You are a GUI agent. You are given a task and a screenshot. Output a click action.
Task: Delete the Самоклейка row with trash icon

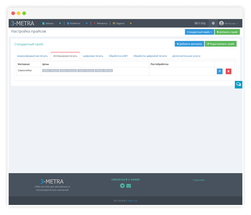pos(228,71)
